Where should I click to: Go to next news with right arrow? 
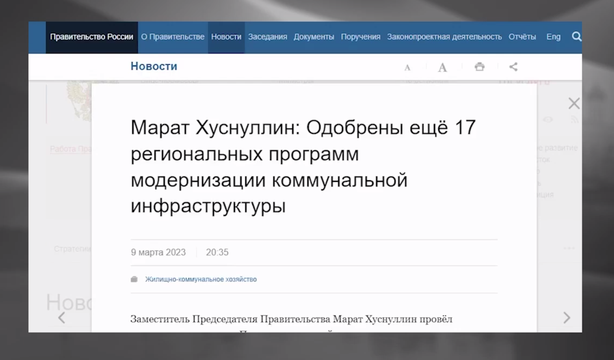(567, 318)
